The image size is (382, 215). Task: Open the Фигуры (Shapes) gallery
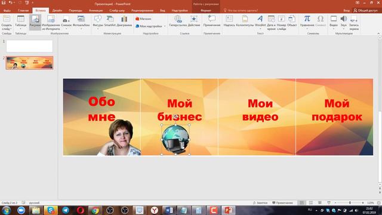click(x=98, y=22)
